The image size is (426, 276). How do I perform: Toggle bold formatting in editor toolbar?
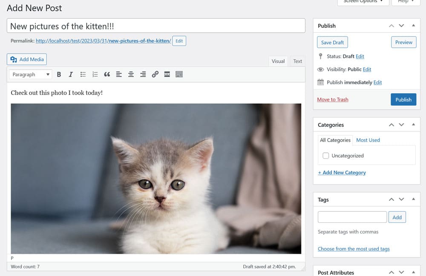pos(59,74)
